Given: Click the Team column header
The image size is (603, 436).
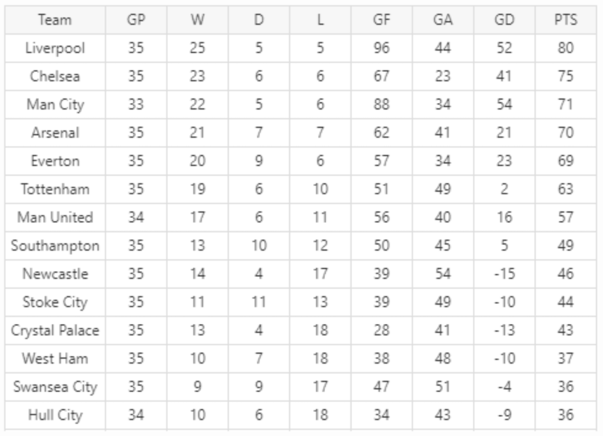Looking at the screenshot, I should point(55,20).
